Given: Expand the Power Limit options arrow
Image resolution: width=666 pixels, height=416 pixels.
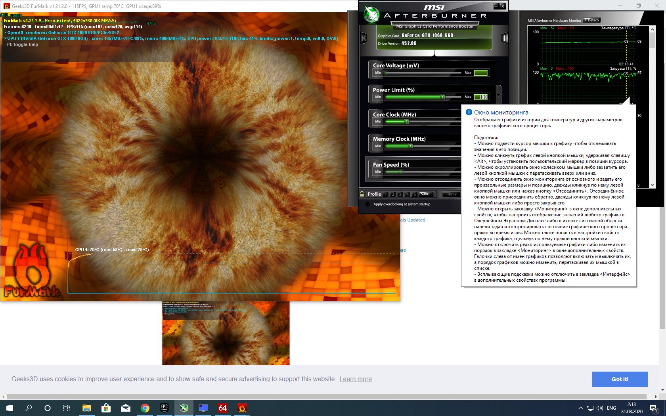Looking at the screenshot, I should coord(498,95).
